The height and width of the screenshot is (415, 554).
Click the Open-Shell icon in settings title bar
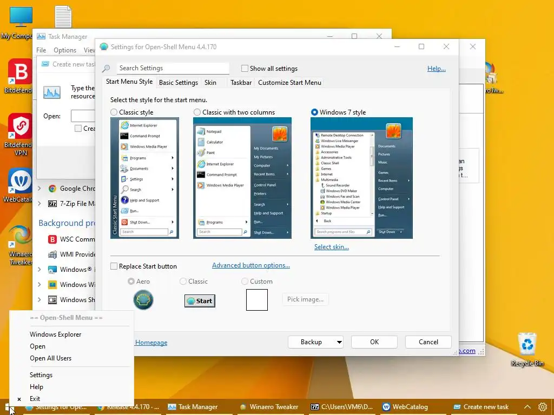click(103, 46)
